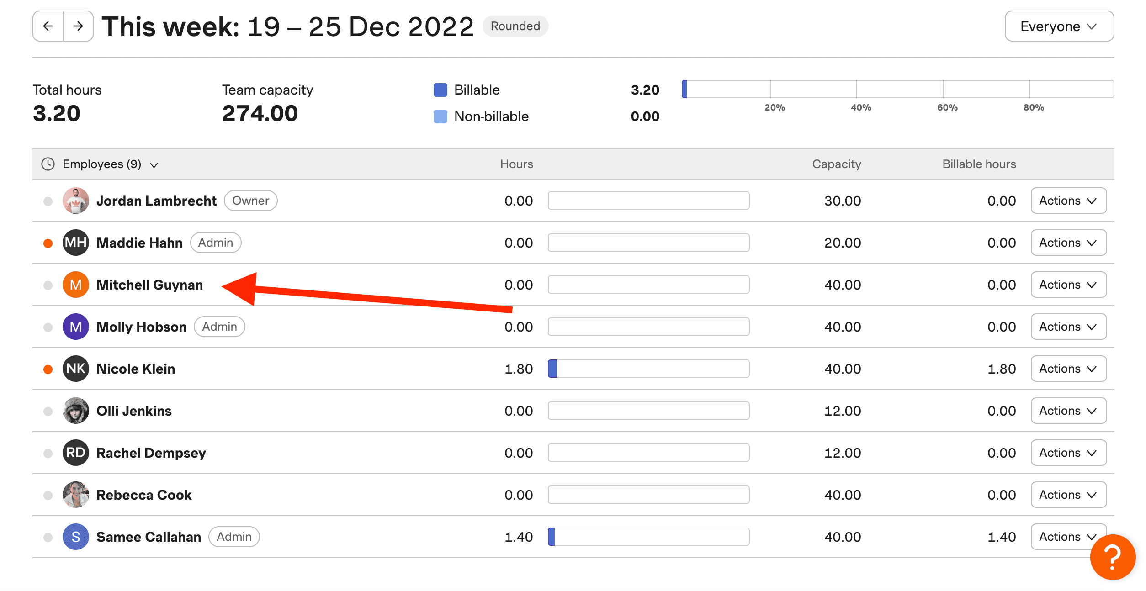The image size is (1146, 591).
Task: Expand the Employees (9) sort dropdown
Action: coord(110,164)
